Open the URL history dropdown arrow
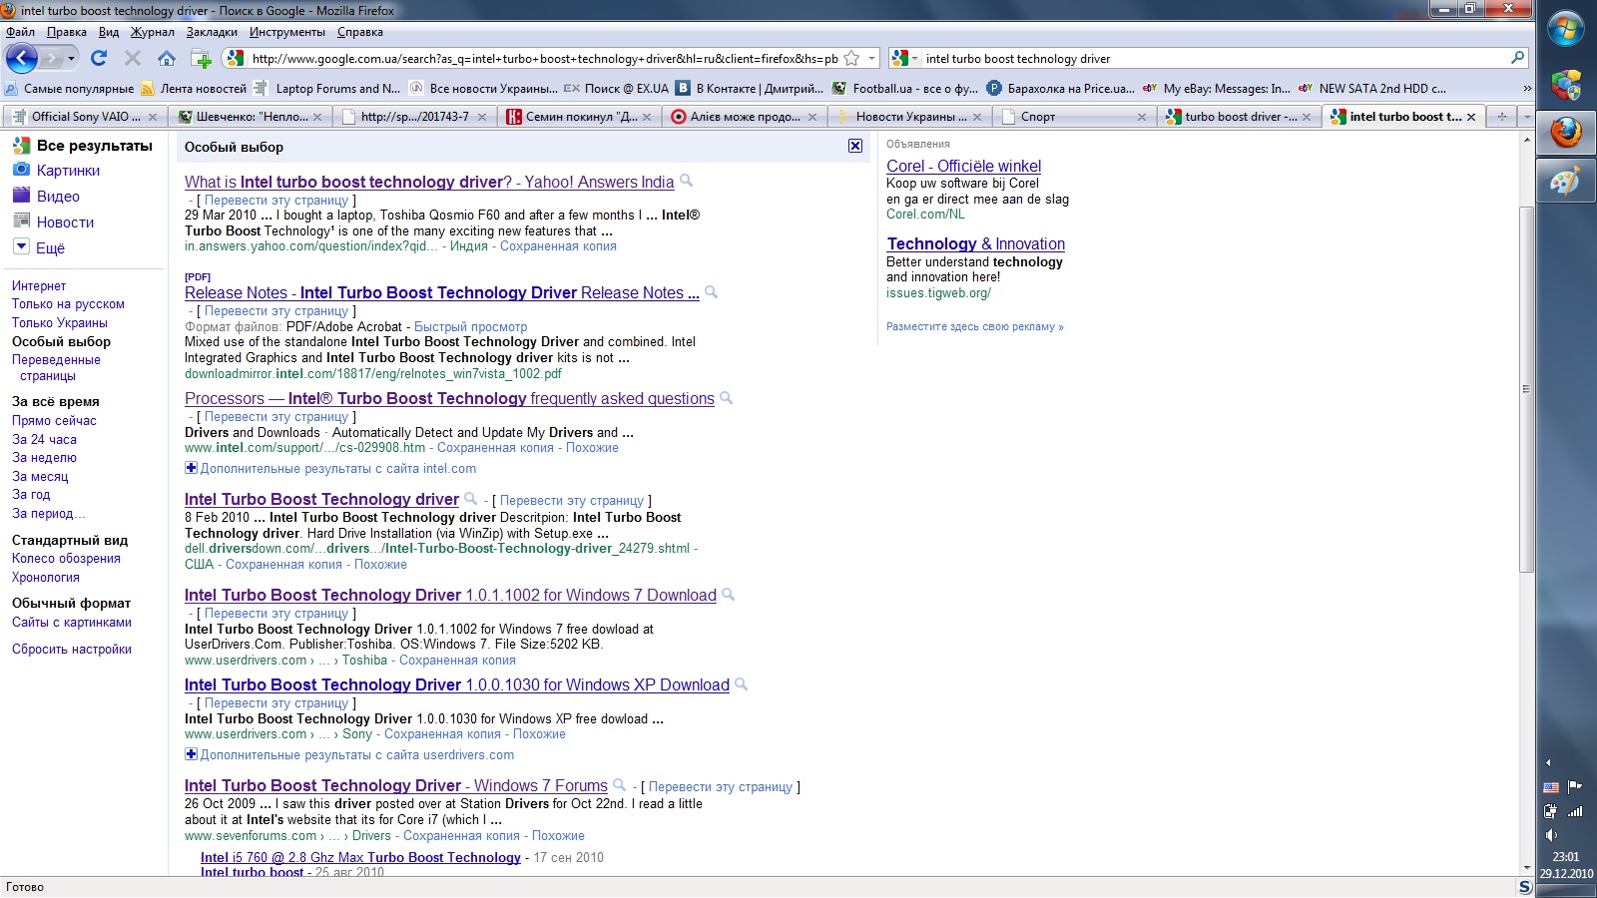This screenshot has height=898, width=1597. click(x=871, y=58)
